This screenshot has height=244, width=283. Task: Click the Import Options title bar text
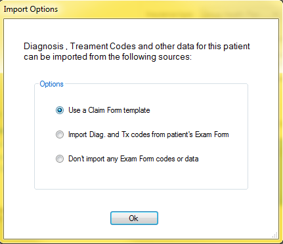tap(31, 9)
